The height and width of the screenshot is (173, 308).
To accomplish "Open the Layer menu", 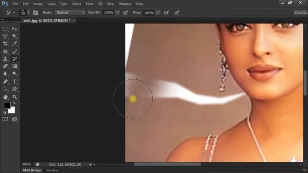I will 51,4.
